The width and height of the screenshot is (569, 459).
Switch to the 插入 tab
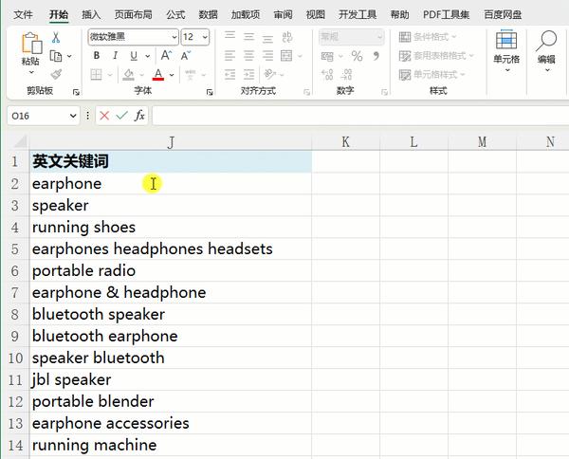[x=91, y=15]
